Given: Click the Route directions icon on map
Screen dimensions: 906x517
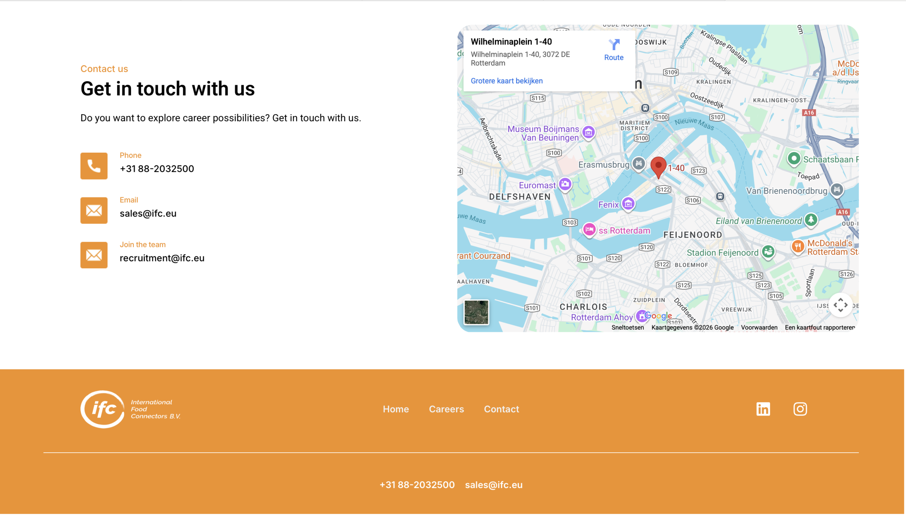Looking at the screenshot, I should [x=613, y=45].
